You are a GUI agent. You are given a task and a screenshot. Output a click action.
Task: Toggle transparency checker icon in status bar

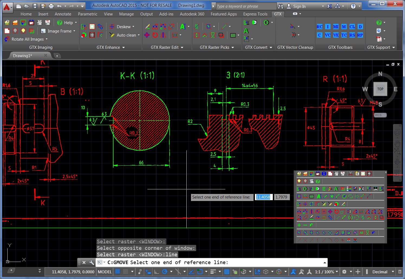coord(227,272)
